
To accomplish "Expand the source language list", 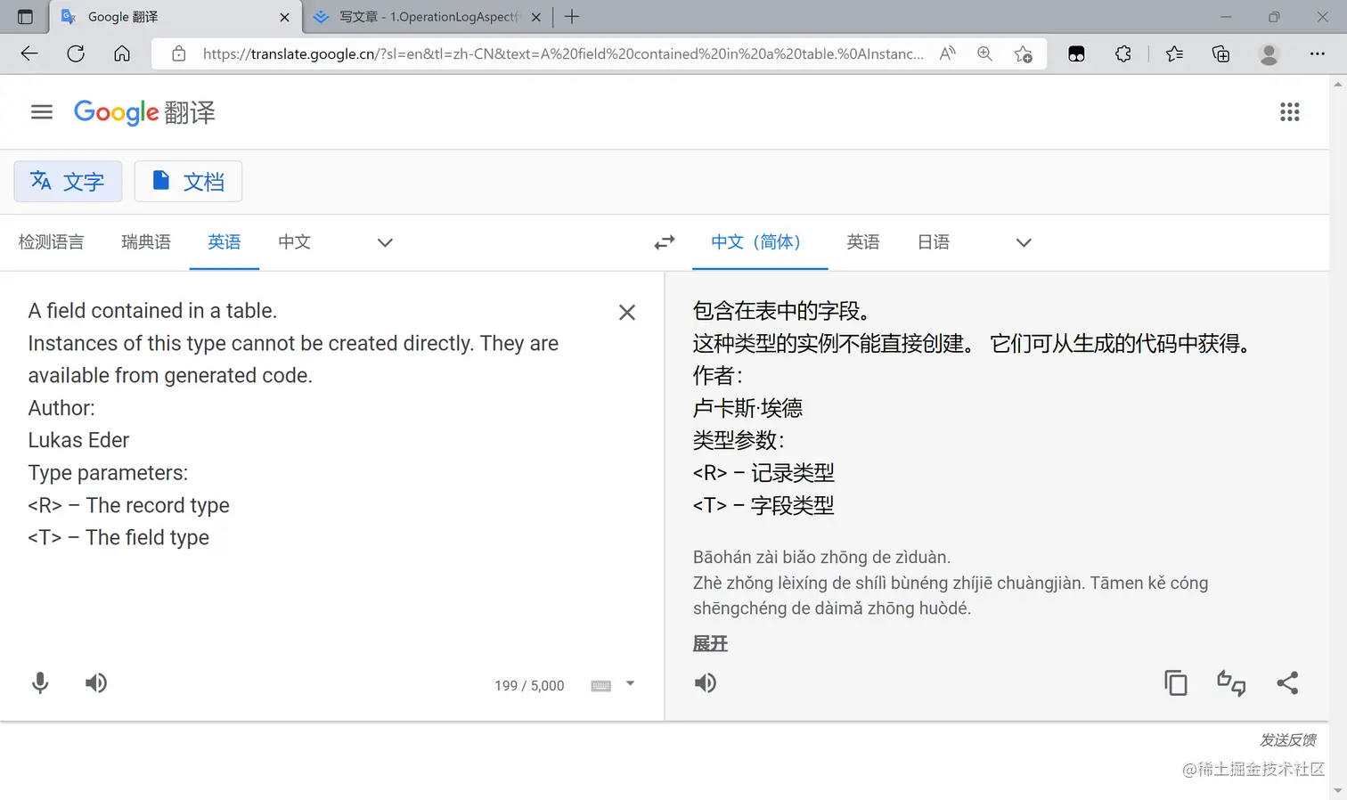I will pos(385,242).
